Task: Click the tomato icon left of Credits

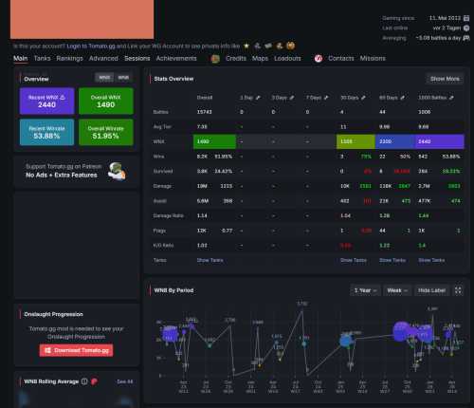Action: 215,59
